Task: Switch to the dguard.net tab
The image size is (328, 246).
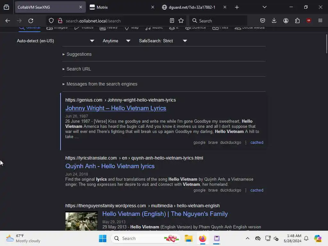Action: (x=194, y=7)
